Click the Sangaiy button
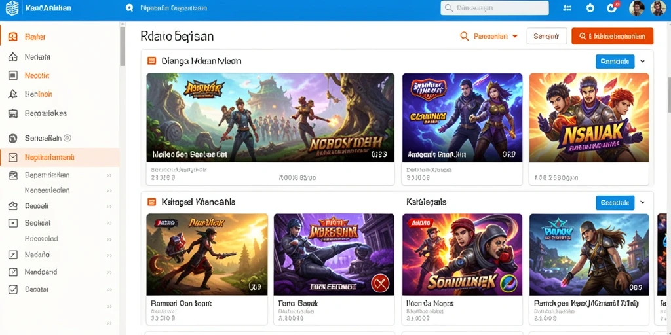This screenshot has width=671, height=335. pos(546,37)
